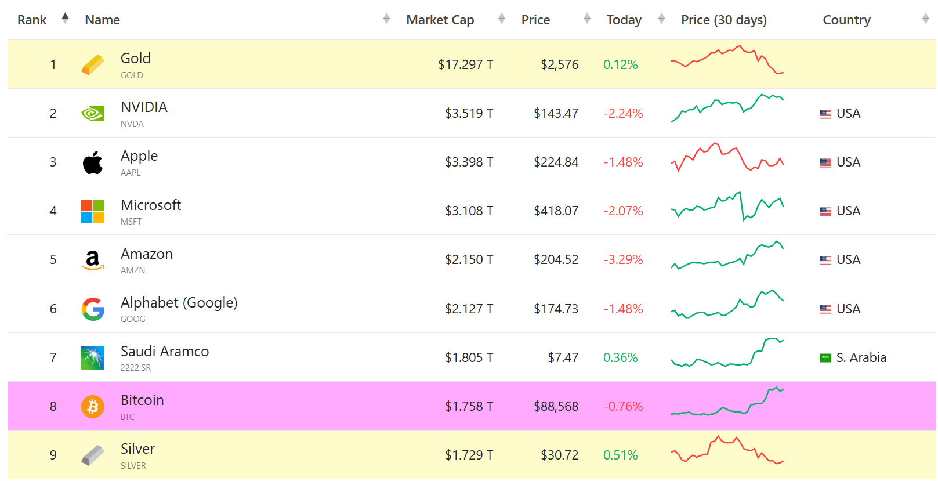Click the NVIDIA logo icon
The image size is (938, 481).
coord(92,113)
